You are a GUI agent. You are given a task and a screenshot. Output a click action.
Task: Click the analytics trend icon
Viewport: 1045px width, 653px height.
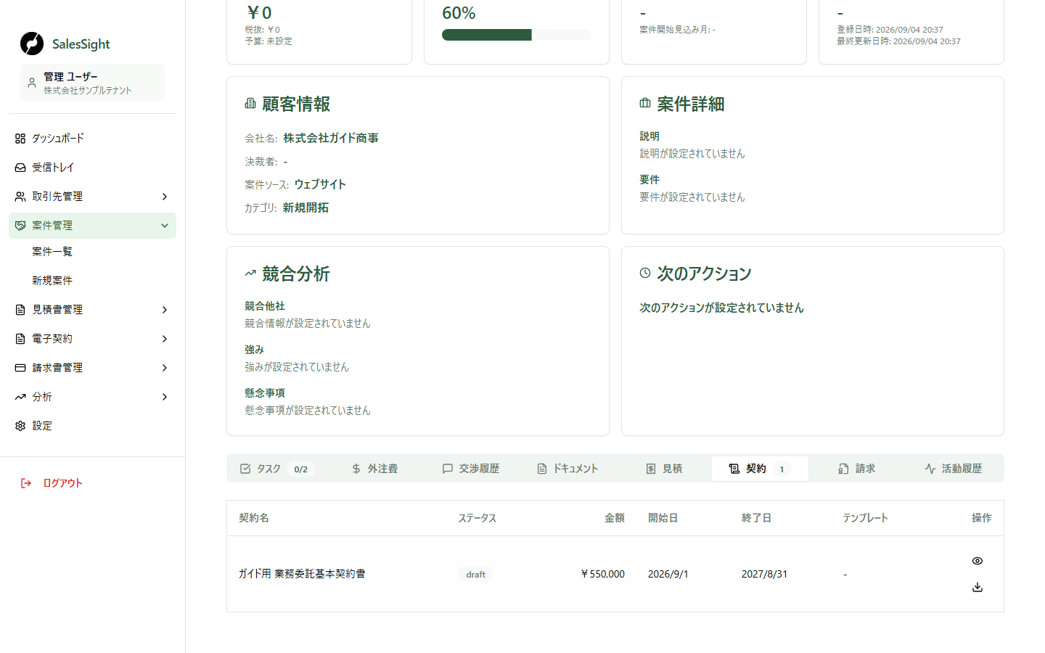point(20,397)
